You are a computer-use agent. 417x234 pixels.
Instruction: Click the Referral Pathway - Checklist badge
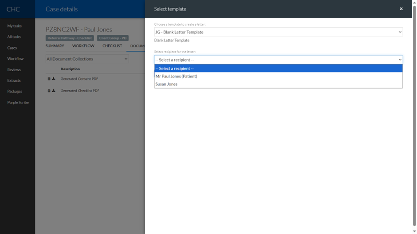coord(70,38)
